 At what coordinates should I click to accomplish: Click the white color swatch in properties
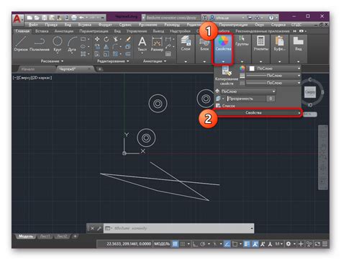coord(252,68)
